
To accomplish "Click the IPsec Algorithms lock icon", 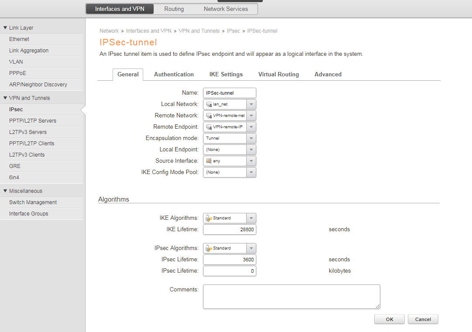I will [209, 248].
